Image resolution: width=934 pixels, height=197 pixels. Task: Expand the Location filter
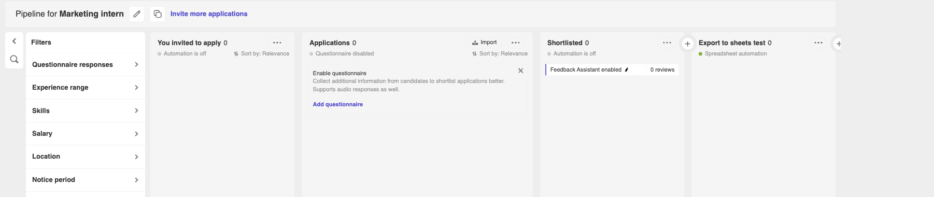point(86,157)
